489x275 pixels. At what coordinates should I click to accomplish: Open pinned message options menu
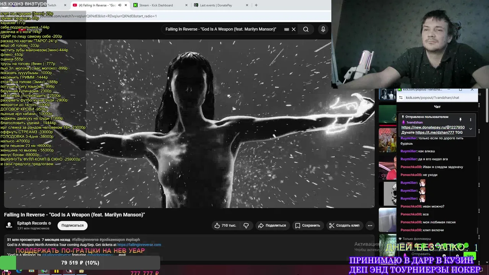pos(471,120)
